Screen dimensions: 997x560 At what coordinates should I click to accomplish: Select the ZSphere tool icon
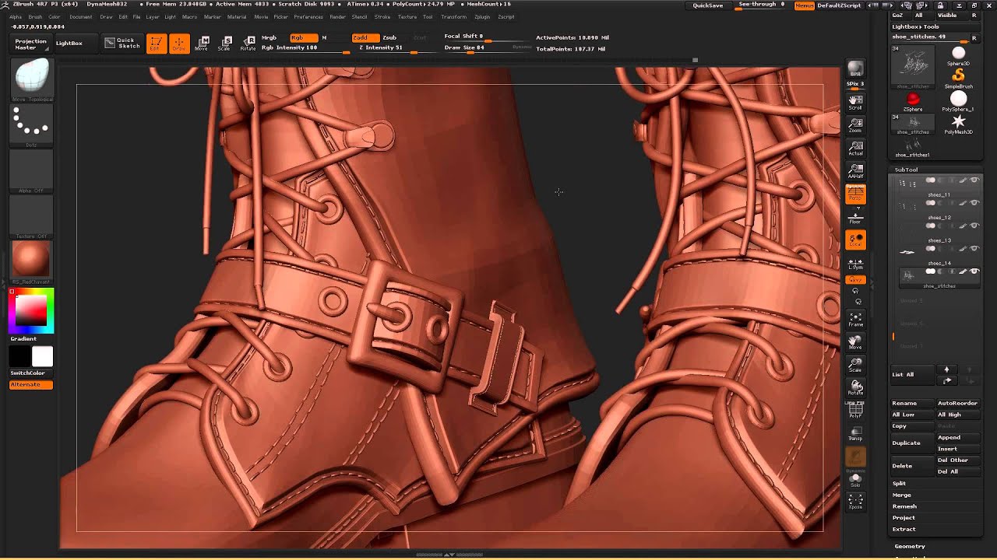pyautogui.click(x=913, y=102)
